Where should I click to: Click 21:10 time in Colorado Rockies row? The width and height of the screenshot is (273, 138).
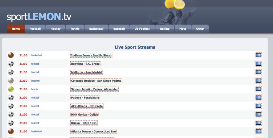coord(23,81)
